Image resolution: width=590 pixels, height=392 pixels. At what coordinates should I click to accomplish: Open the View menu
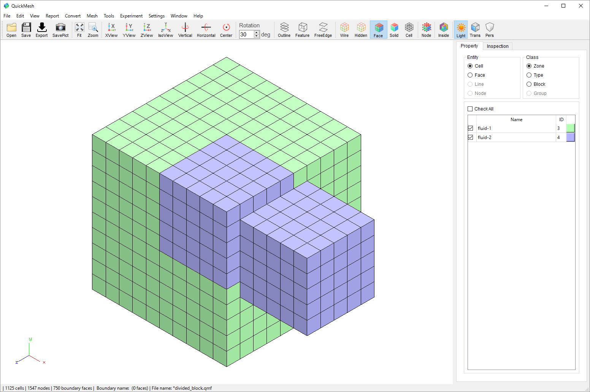pos(35,16)
